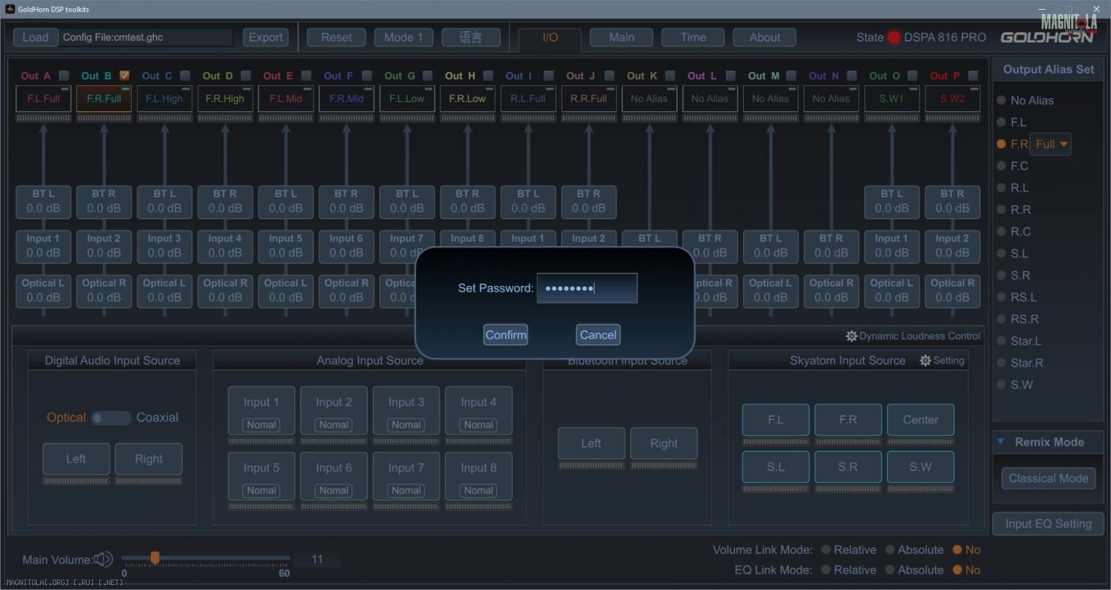Open the F.L.Full alias box for Out A
The width and height of the screenshot is (1111, 590).
[43, 99]
